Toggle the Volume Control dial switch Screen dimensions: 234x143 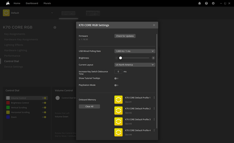click(x=44, y=98)
